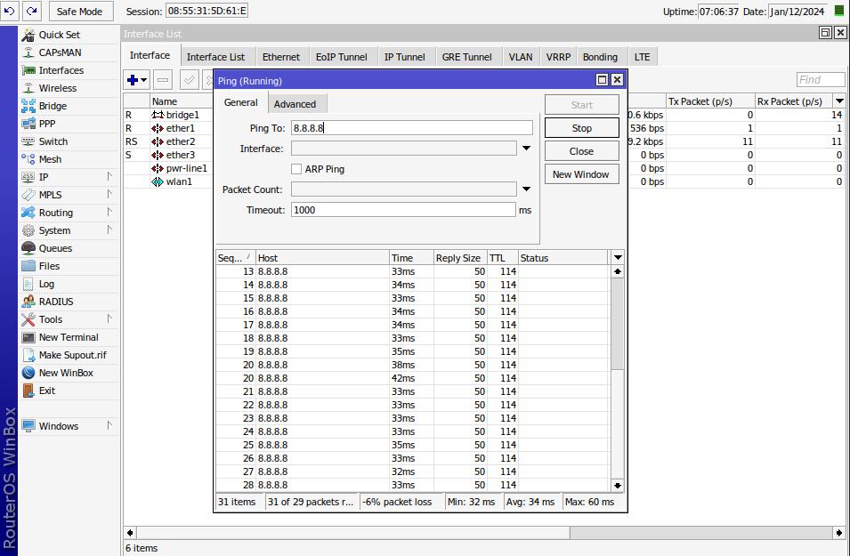Expand the Tools submenu

109,319
